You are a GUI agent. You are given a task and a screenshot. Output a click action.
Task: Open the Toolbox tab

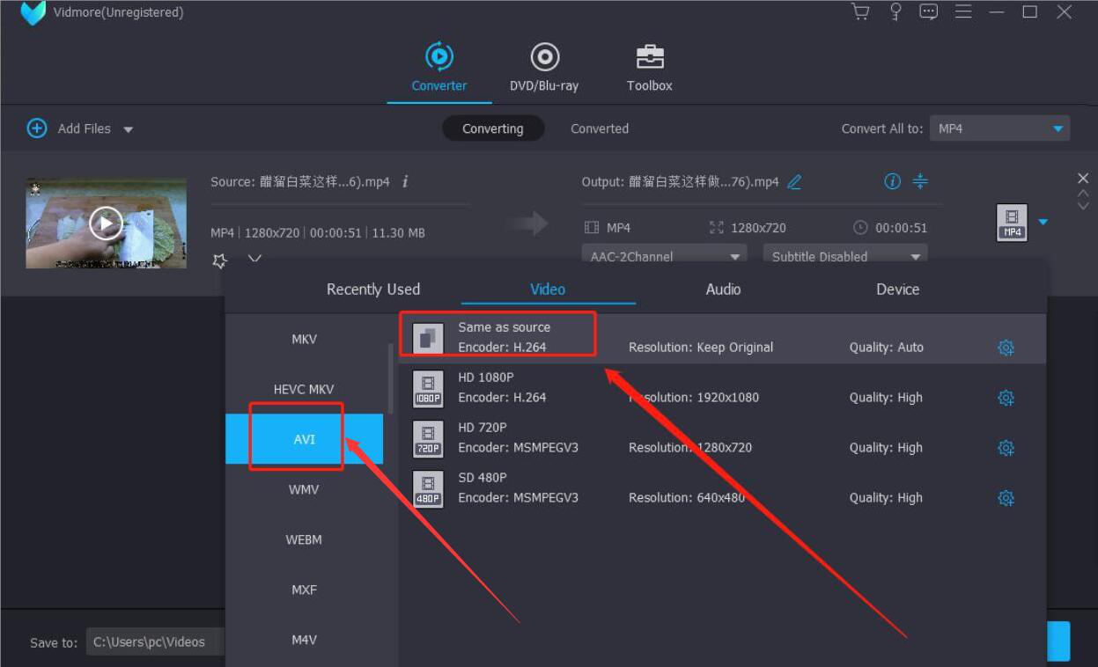tap(650, 66)
